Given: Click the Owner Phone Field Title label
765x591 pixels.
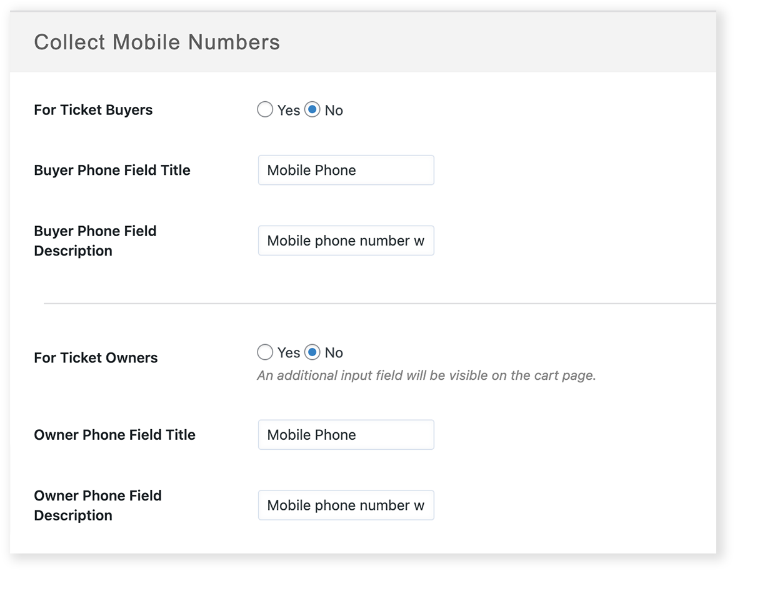Looking at the screenshot, I should point(114,435).
